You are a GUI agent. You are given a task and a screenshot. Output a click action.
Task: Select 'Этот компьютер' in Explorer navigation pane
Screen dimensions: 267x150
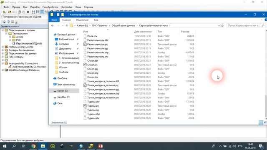[66, 85]
